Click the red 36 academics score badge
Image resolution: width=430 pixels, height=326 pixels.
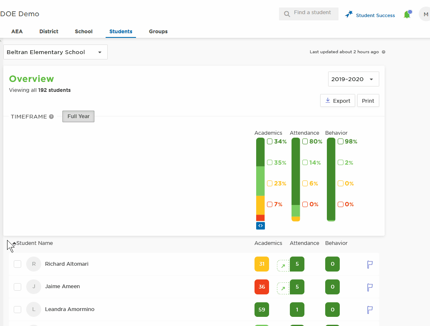point(262,287)
